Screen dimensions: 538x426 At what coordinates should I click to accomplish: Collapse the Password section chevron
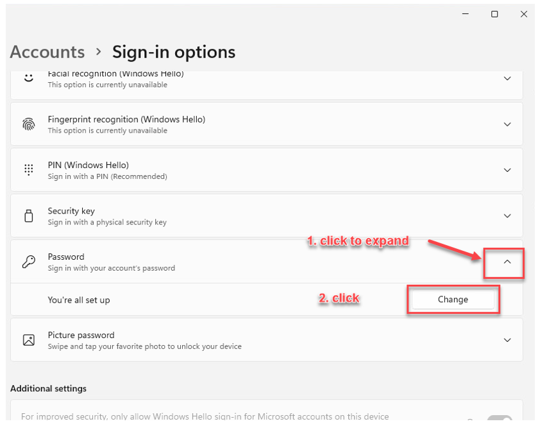click(x=507, y=262)
